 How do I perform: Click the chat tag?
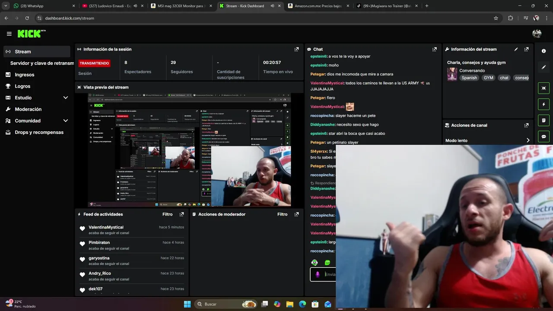coord(504,78)
